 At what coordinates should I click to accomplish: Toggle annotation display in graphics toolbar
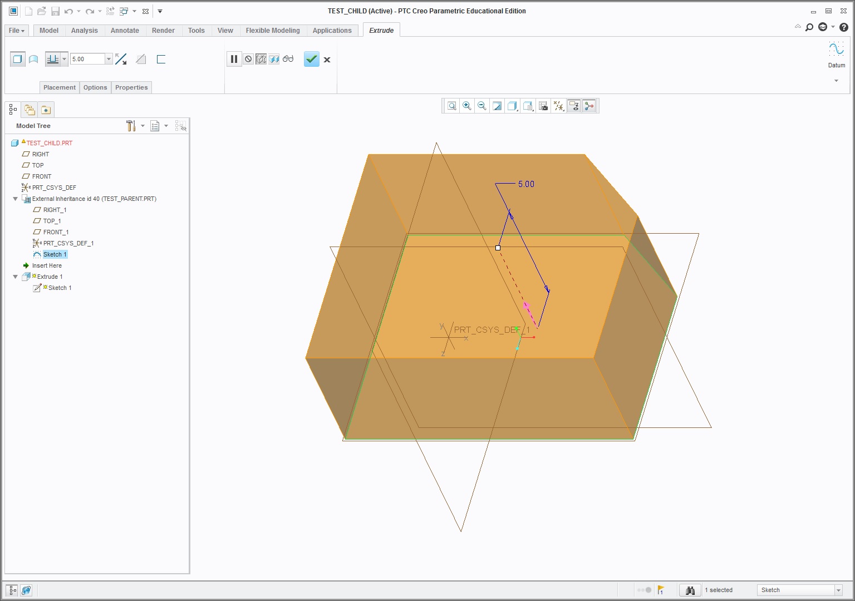[574, 106]
